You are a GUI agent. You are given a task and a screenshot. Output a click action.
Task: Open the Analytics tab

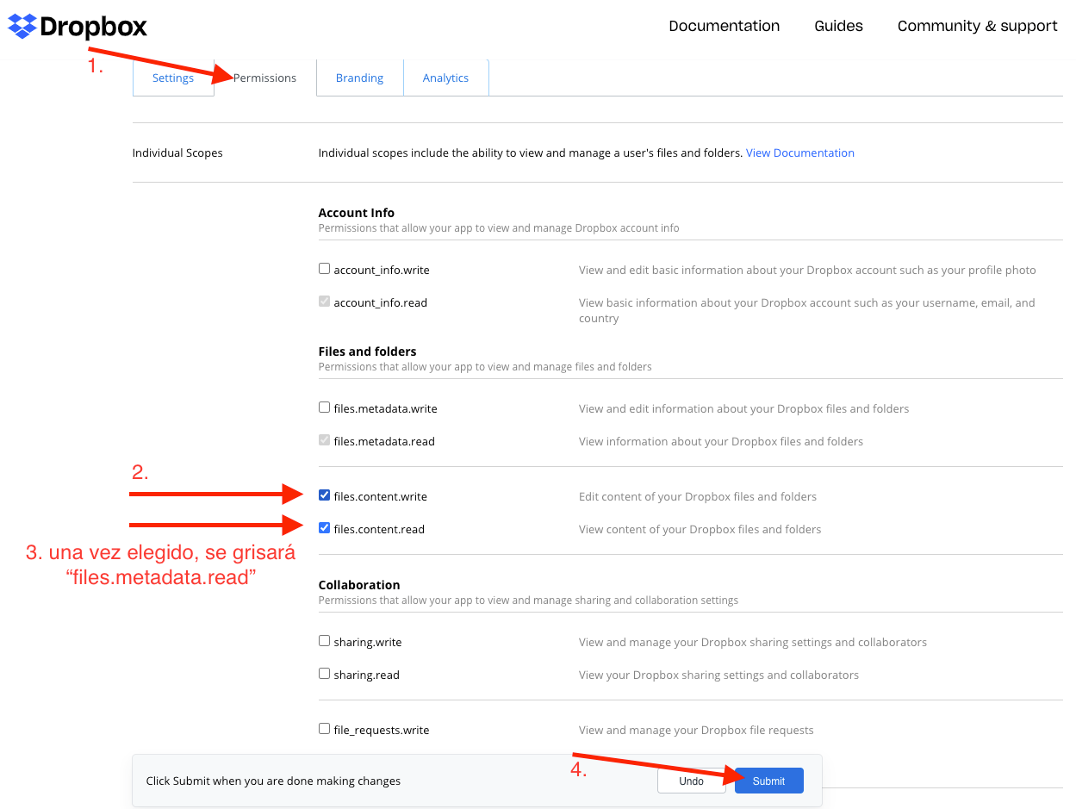tap(445, 78)
